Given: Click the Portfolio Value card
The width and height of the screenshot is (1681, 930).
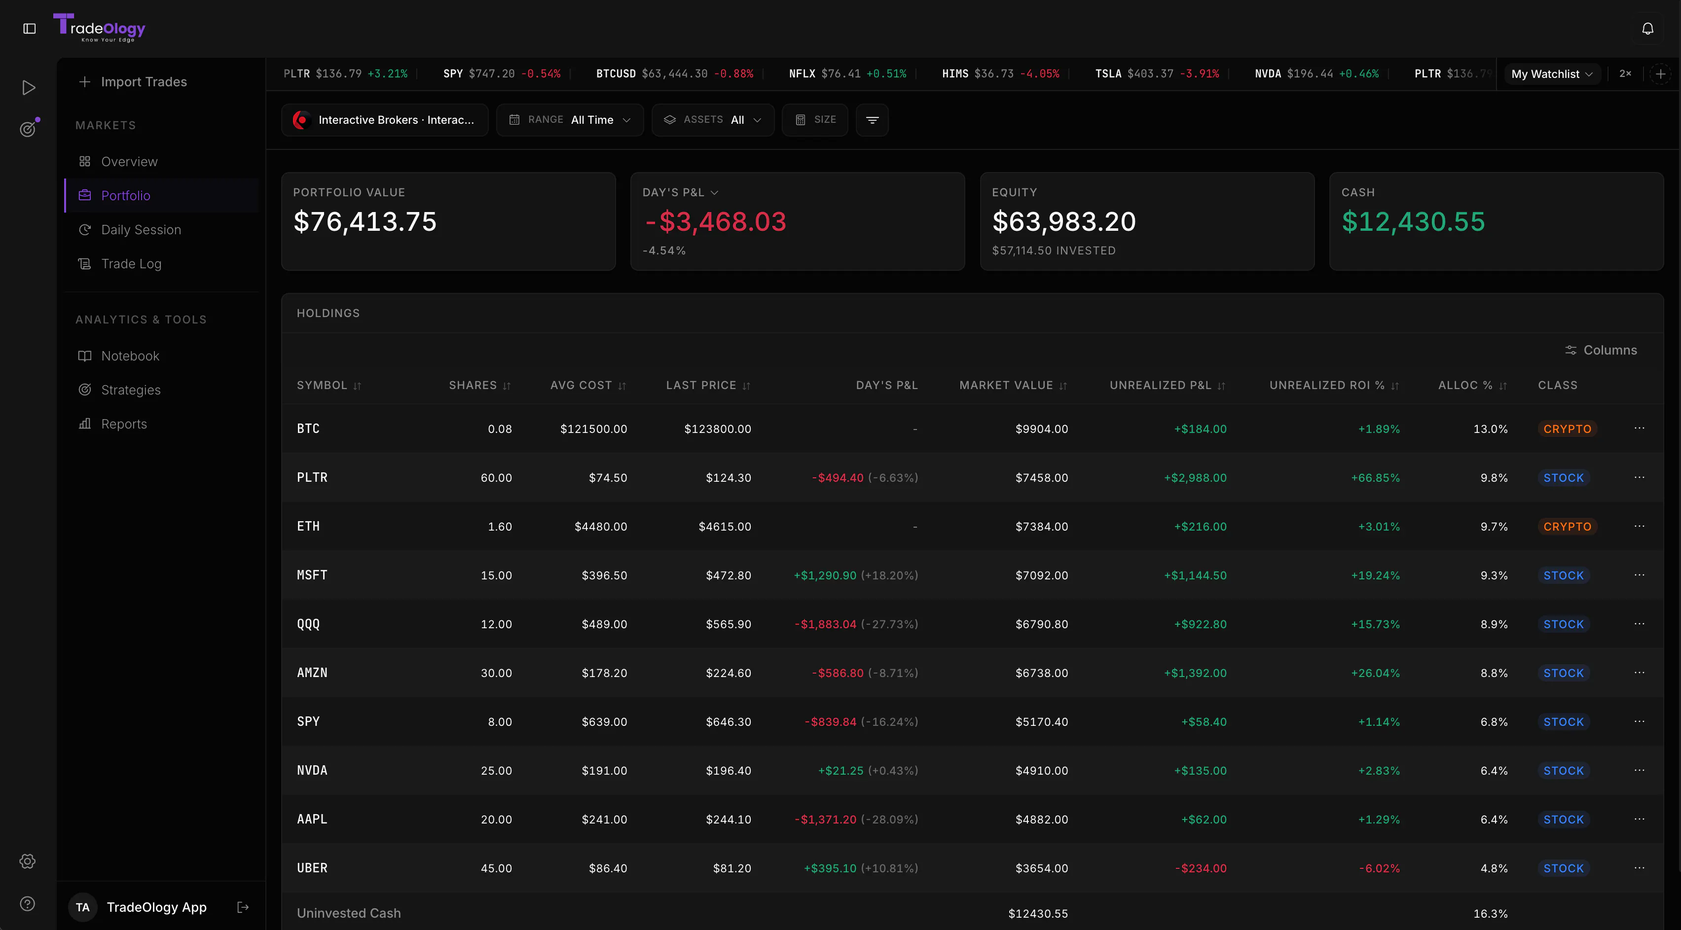Looking at the screenshot, I should (448, 221).
